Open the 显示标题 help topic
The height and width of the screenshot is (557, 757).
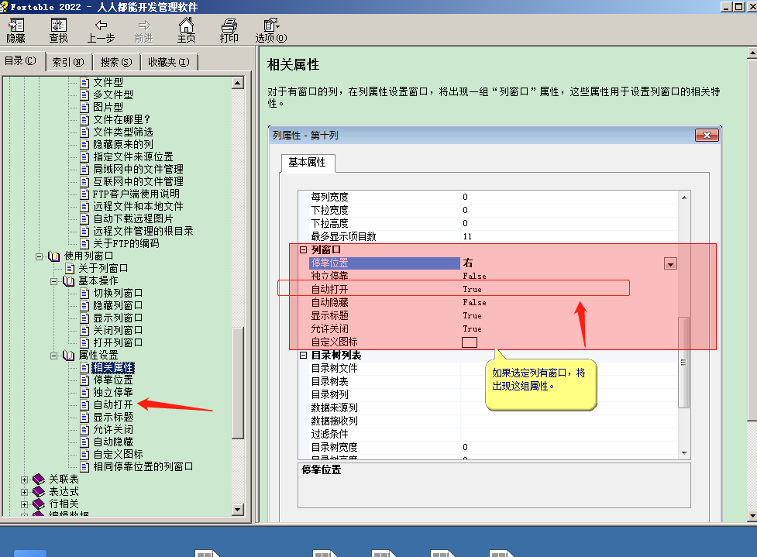[x=112, y=418]
